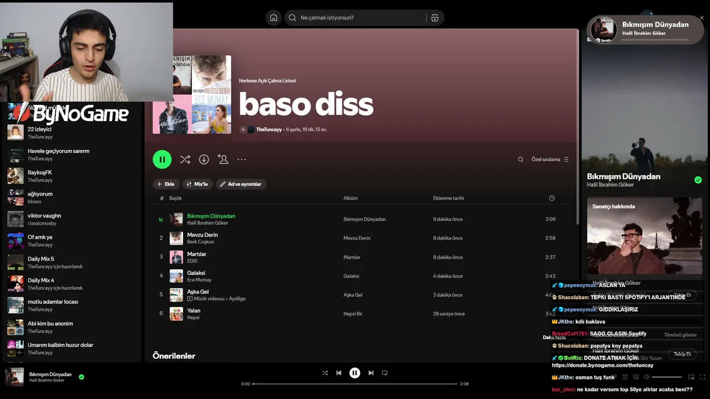Close the Bıkmışım Dünyadan mini popup
This screenshot has width=710, height=399.
click(x=702, y=18)
